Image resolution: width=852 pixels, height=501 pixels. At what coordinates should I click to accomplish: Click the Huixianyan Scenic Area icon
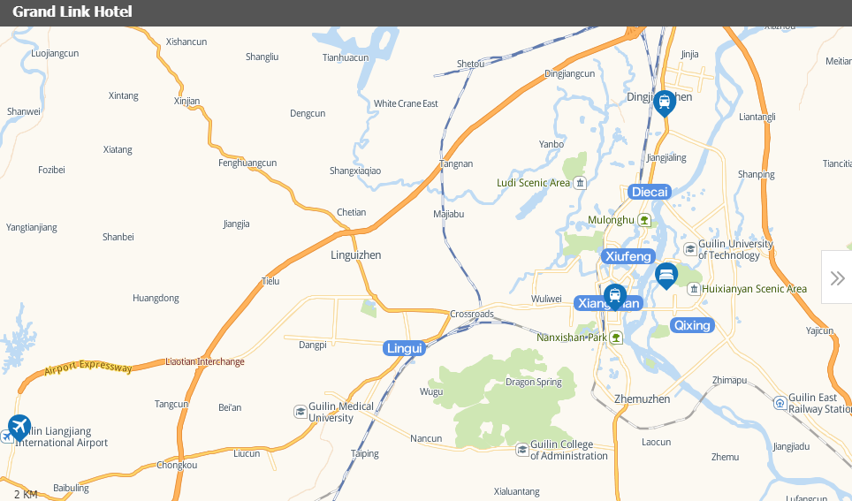pos(693,289)
